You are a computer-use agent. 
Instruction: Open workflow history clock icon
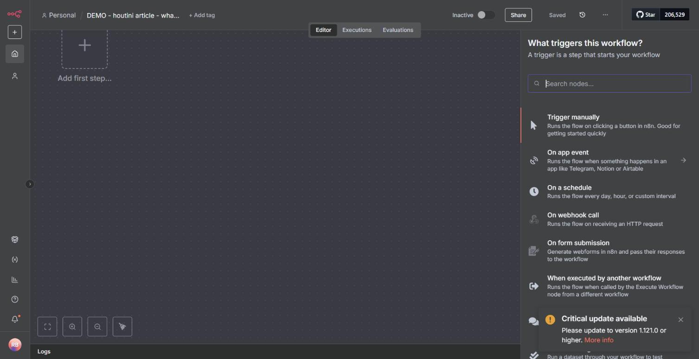[583, 15]
